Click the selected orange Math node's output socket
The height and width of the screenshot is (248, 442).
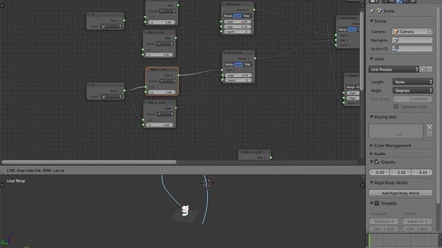[178, 75]
